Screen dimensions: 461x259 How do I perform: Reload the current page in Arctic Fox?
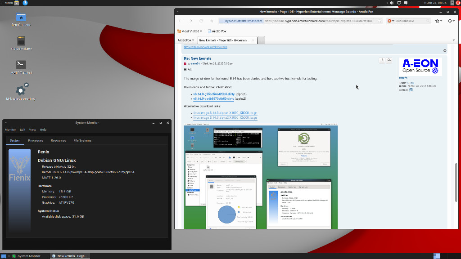click(201, 21)
